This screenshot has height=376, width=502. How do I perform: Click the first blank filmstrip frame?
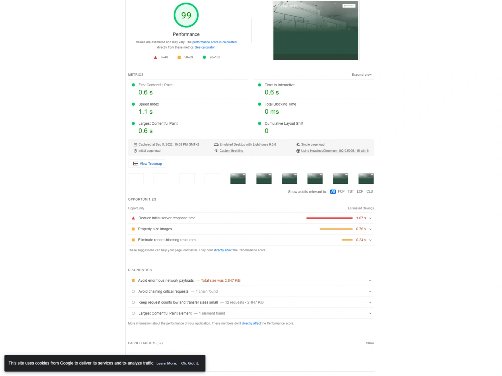click(136, 179)
